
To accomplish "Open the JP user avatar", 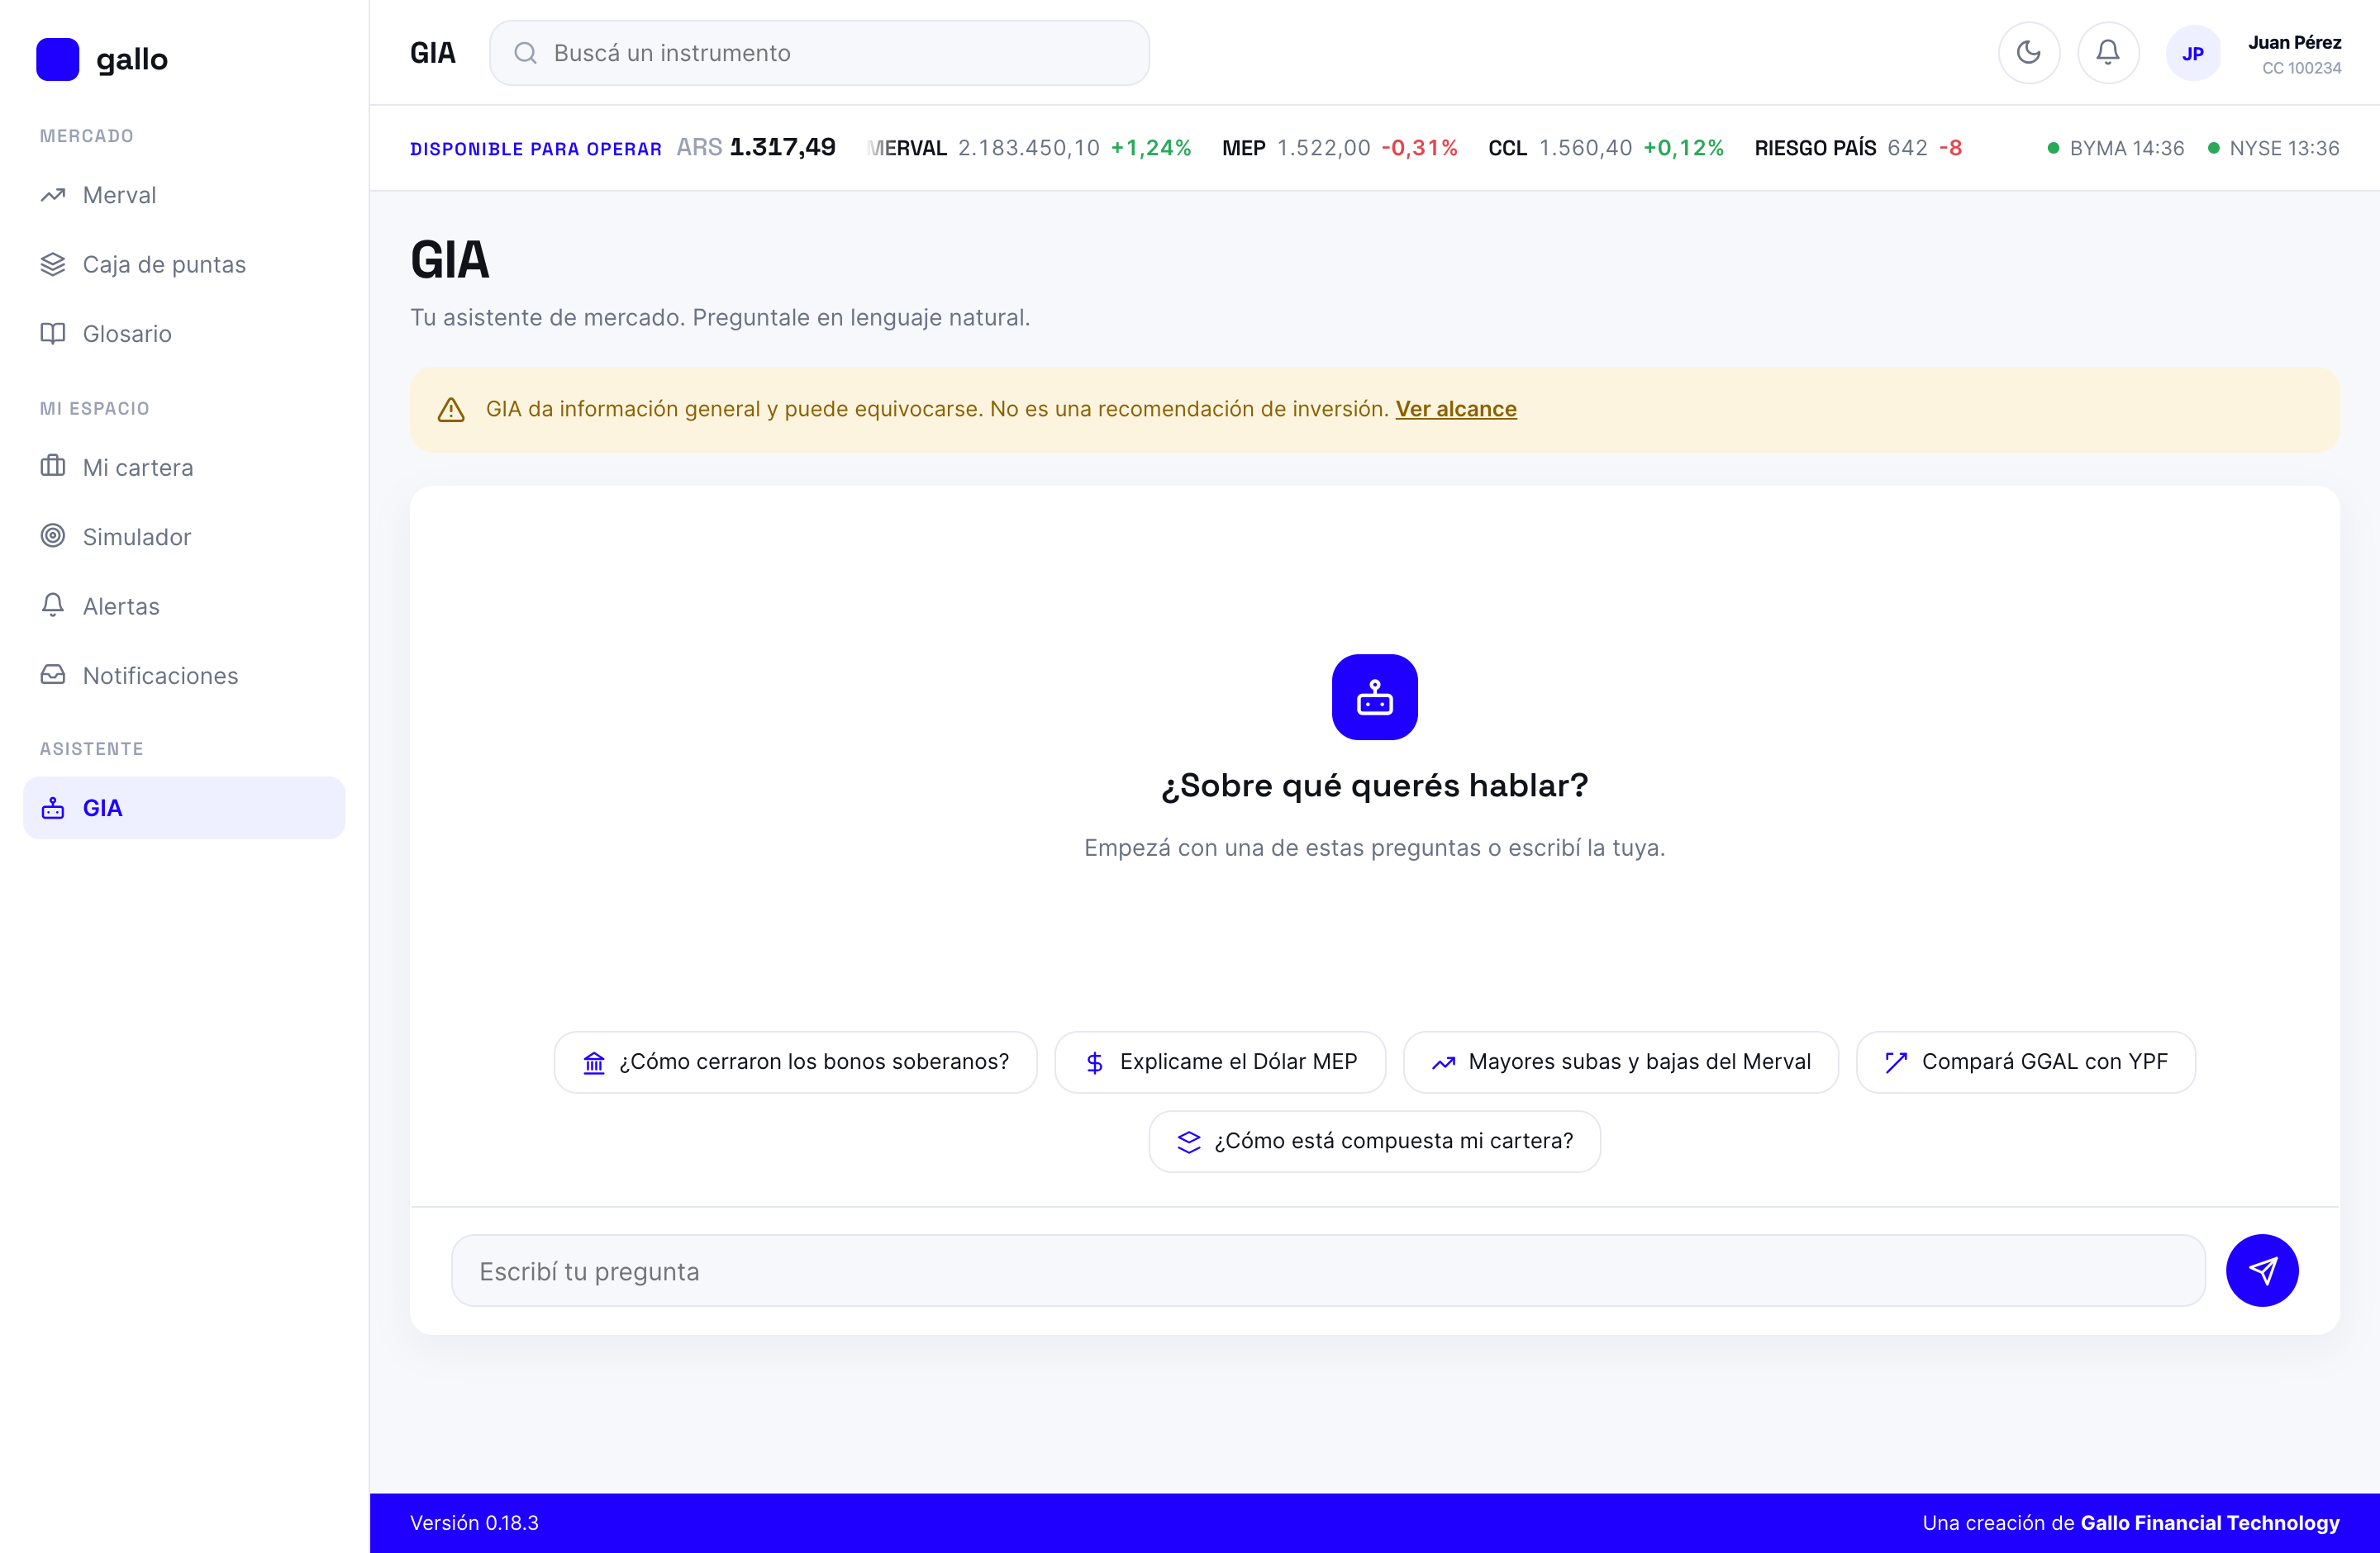I will pos(2192,54).
